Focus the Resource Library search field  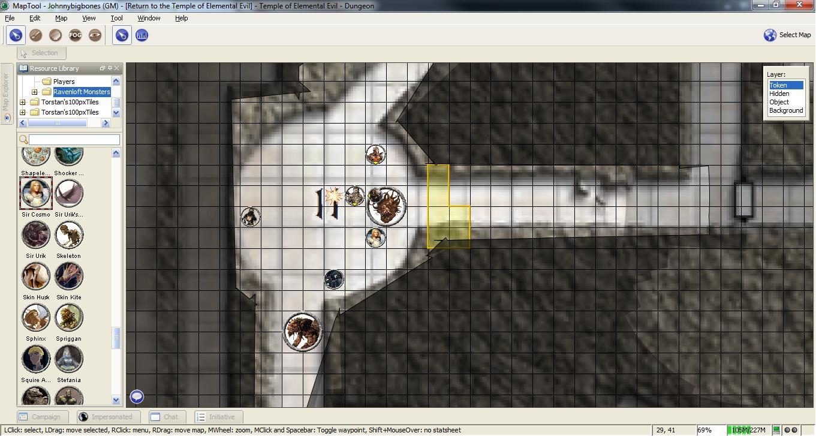tap(74, 139)
